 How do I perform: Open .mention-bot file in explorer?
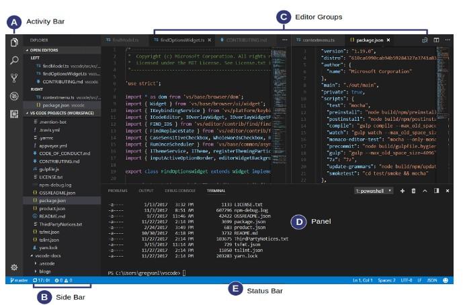[62, 122]
